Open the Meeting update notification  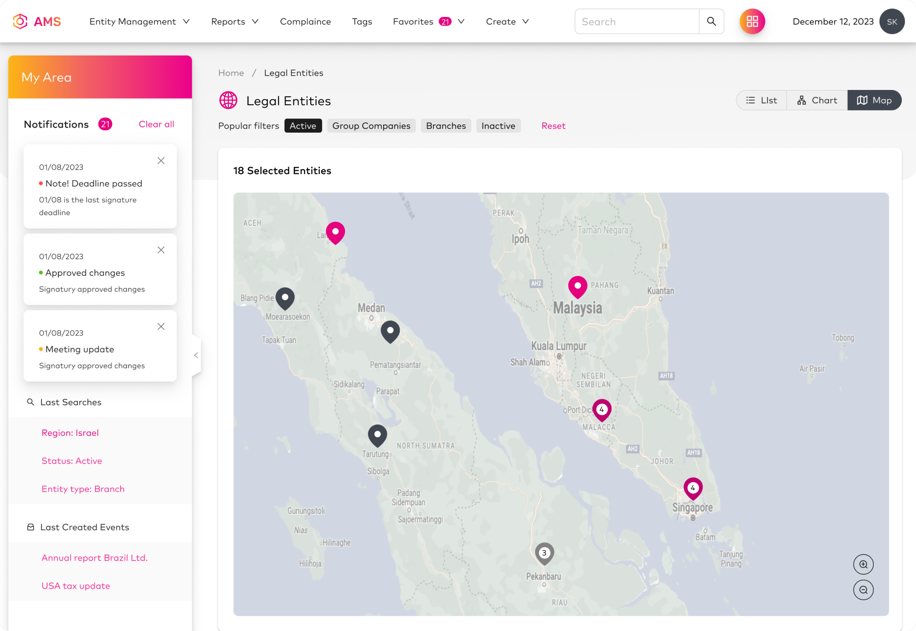[100, 346]
